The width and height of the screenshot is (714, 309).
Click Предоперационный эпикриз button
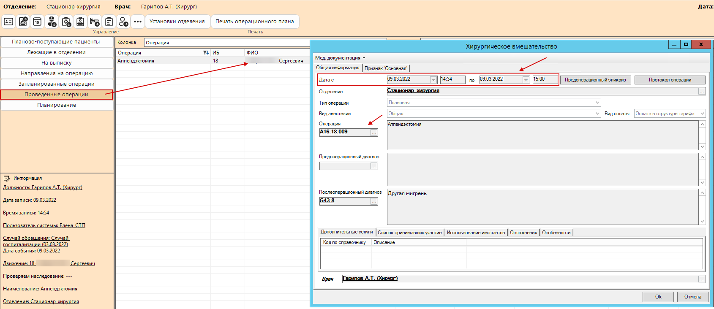(595, 80)
